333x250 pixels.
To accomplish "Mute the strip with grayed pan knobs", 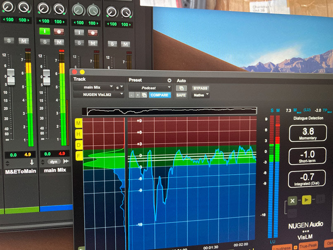I will tap(93, 43).
